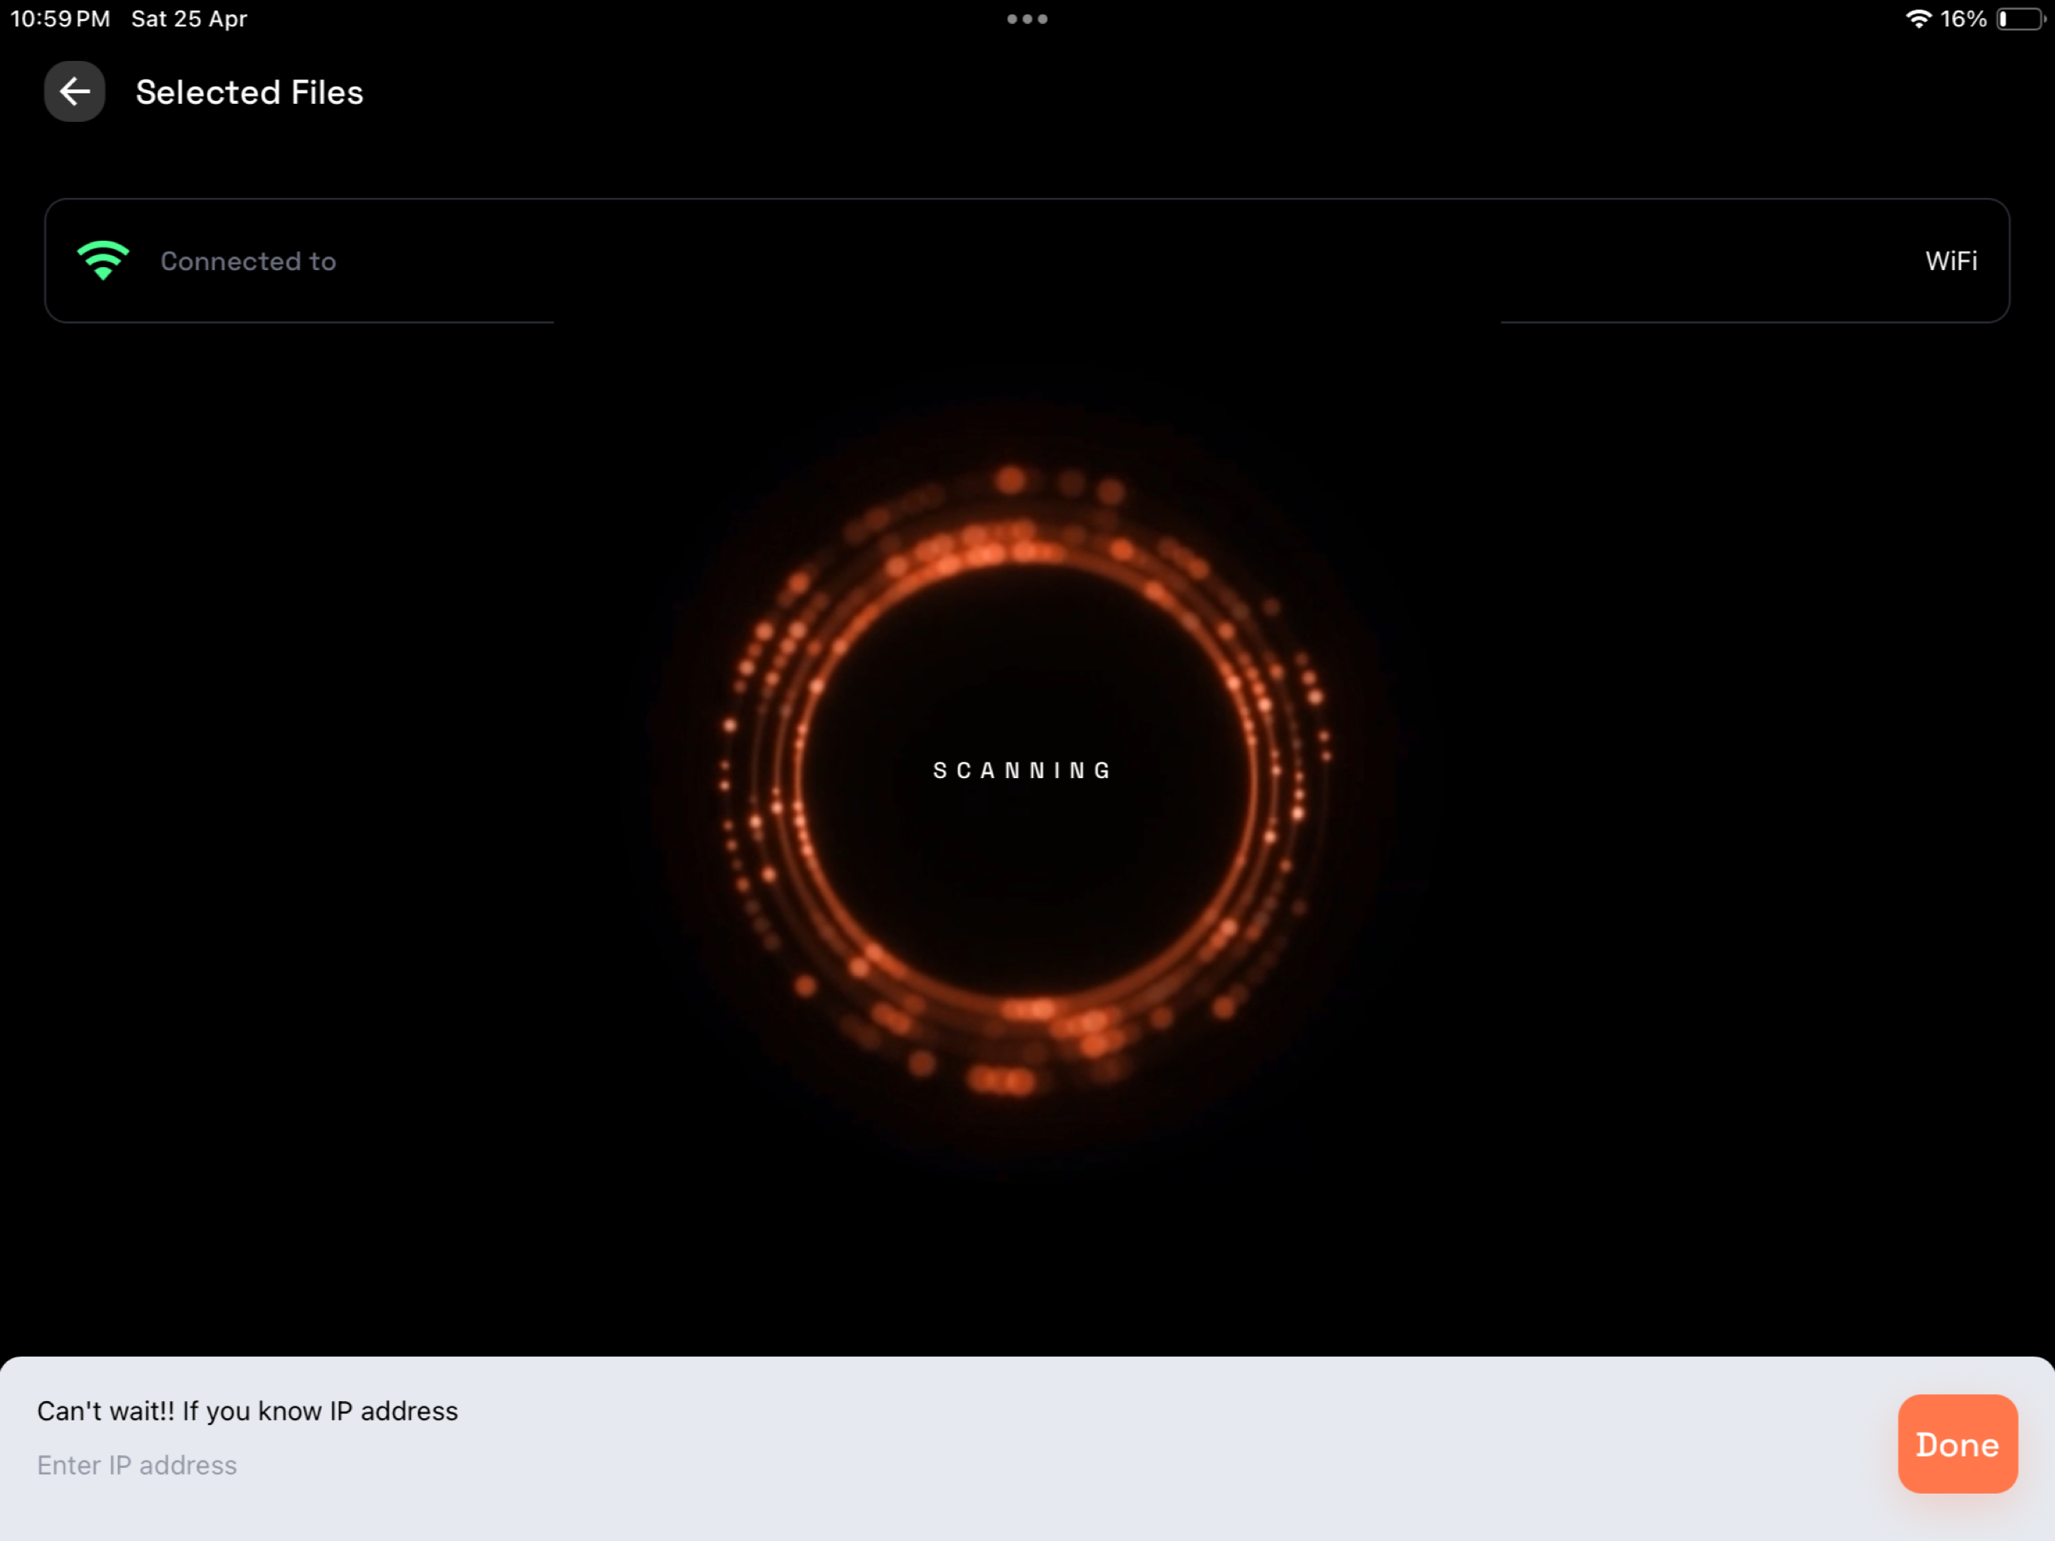
Task: Tap the Done button
Action: click(1956, 1443)
